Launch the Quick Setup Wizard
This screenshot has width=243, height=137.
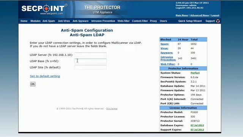tap(190, 21)
